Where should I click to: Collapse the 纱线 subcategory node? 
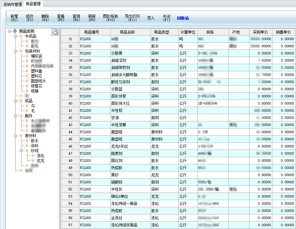(21, 151)
